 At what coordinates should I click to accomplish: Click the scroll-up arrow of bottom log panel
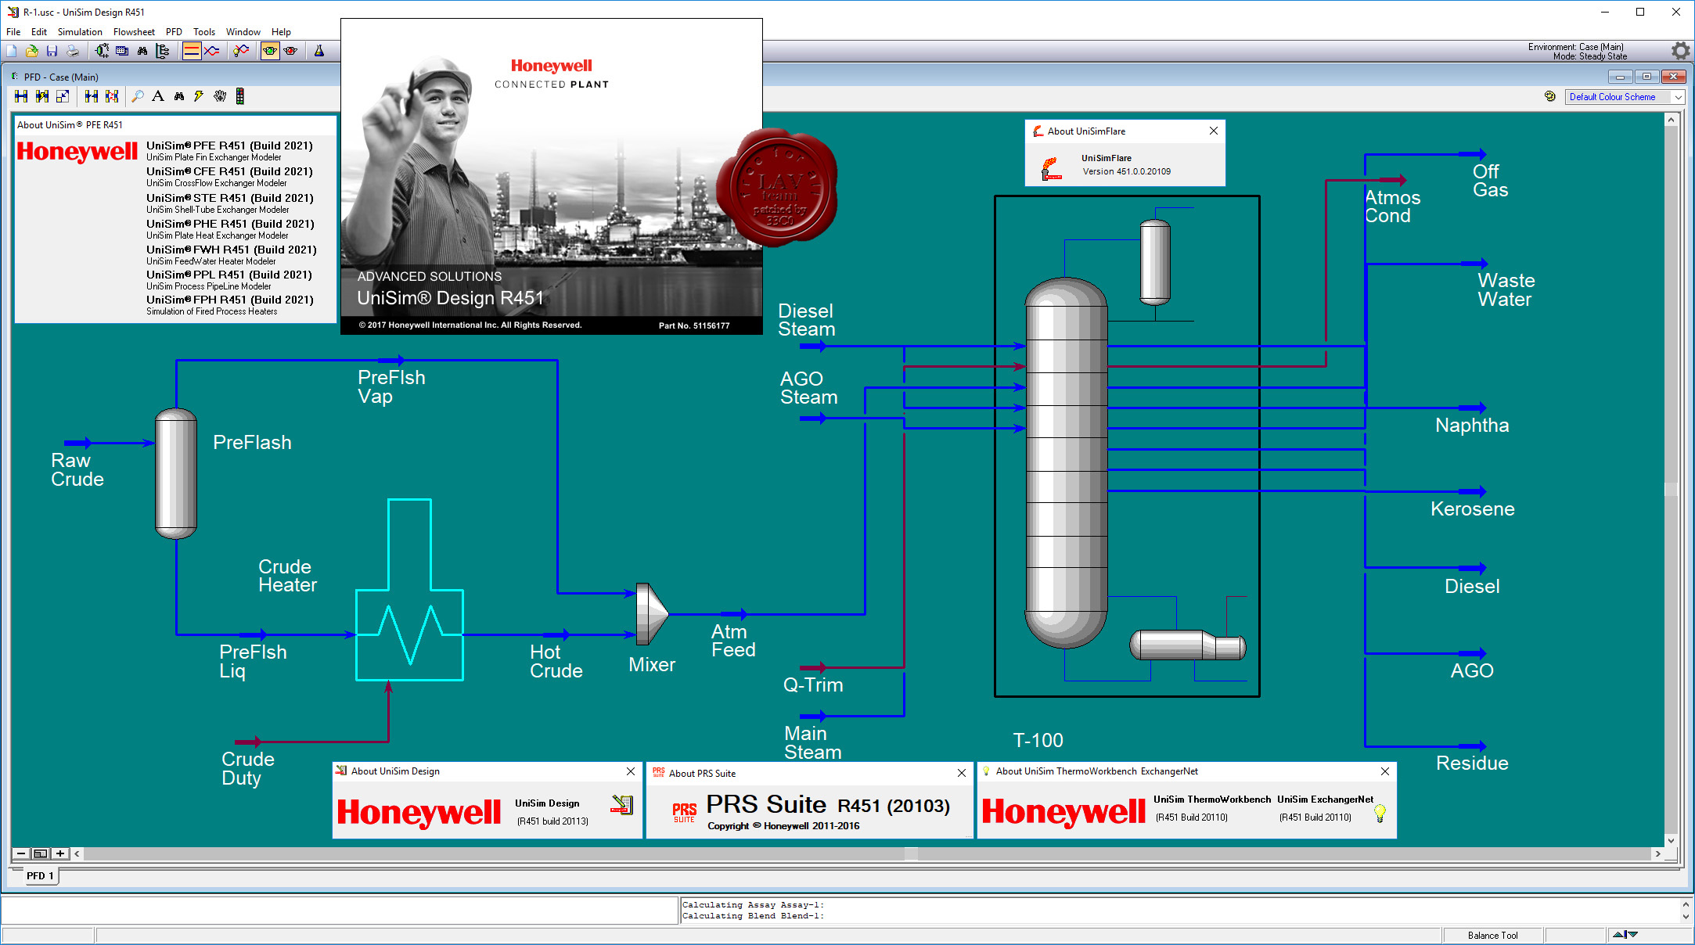(1686, 904)
